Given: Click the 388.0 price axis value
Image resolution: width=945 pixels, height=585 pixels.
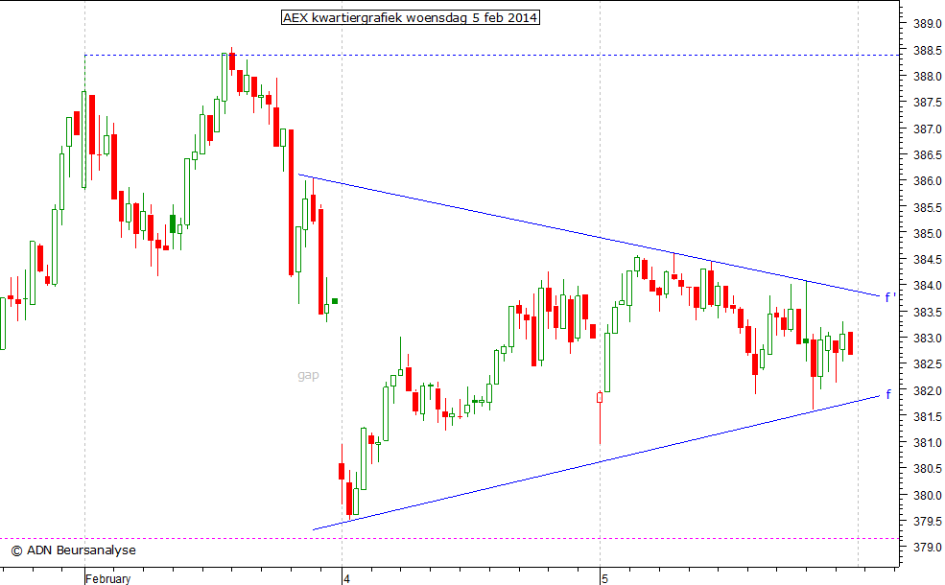Looking at the screenshot, I should pos(928,76).
